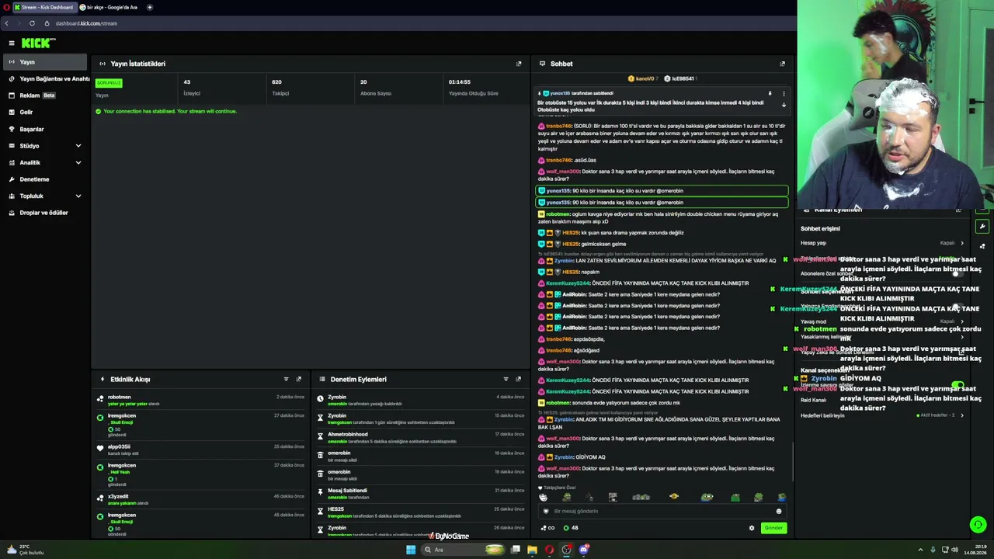The image size is (994, 559).
Task: Open OBS Studio from the taskbar
Action: 566,550
